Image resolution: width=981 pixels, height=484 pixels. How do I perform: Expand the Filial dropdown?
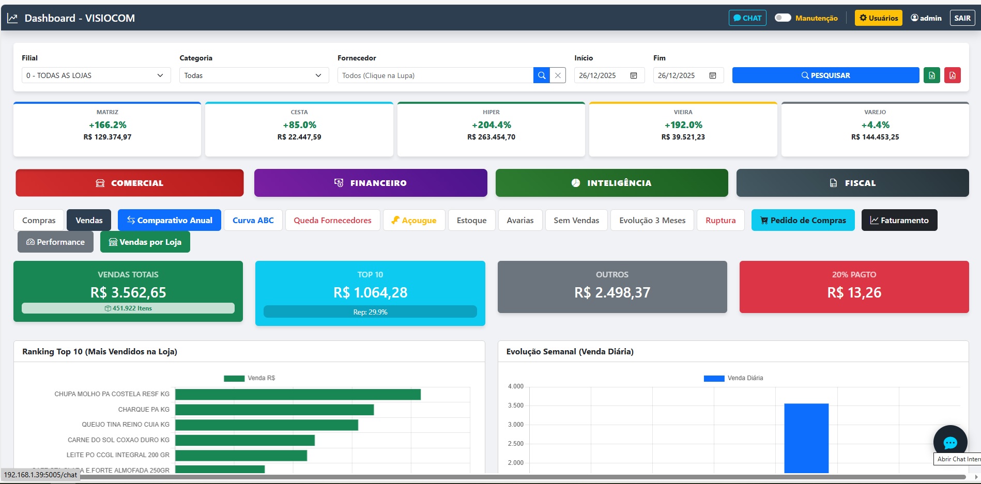[96, 75]
